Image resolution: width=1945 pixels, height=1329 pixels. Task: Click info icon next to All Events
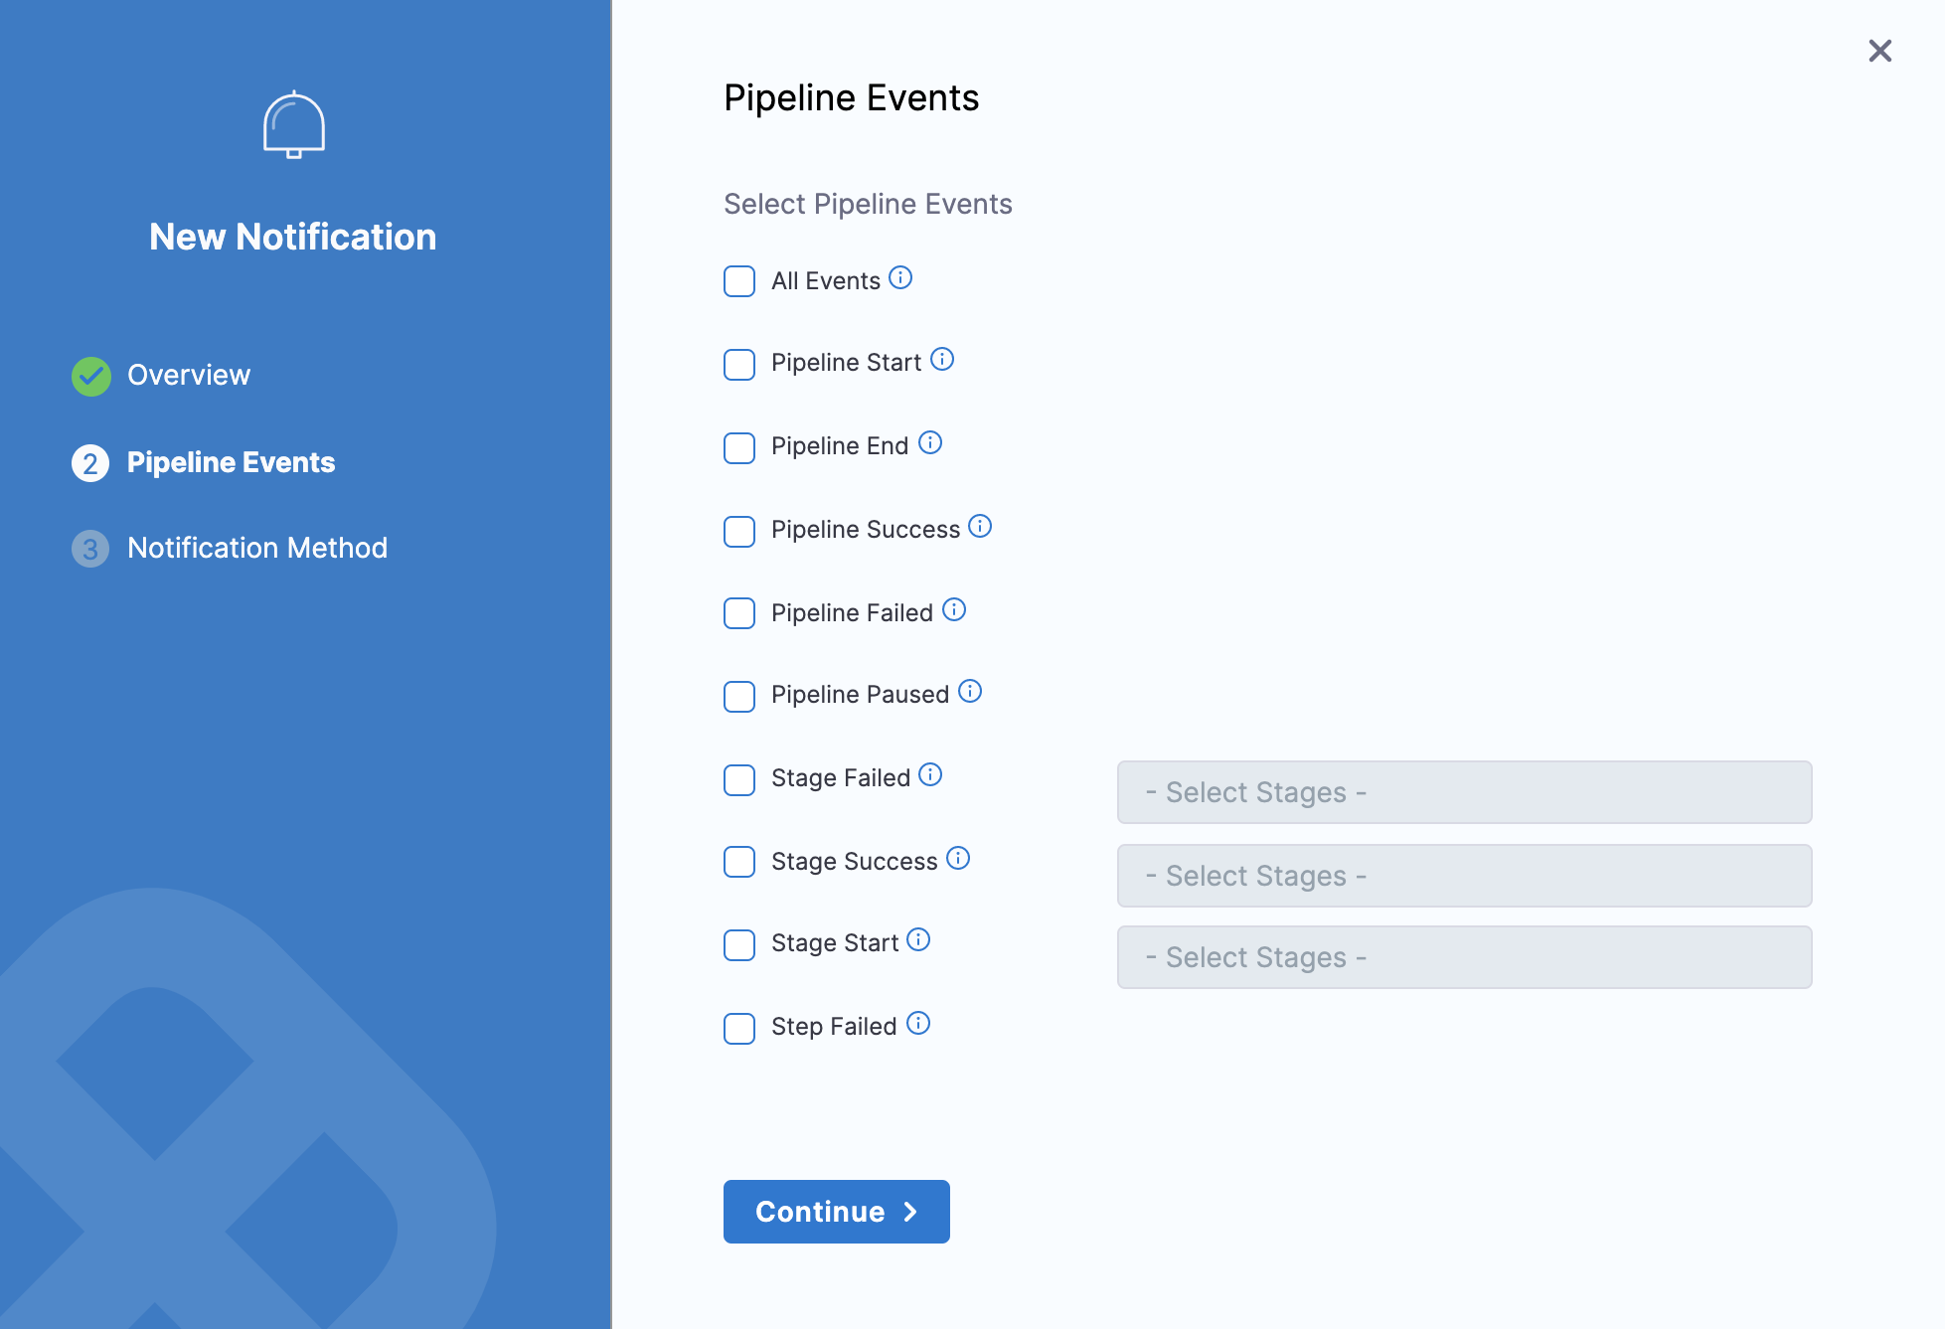pyautogui.click(x=900, y=278)
